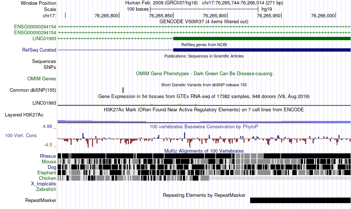Click the Common dbSNP(155) track label

pos(33,90)
